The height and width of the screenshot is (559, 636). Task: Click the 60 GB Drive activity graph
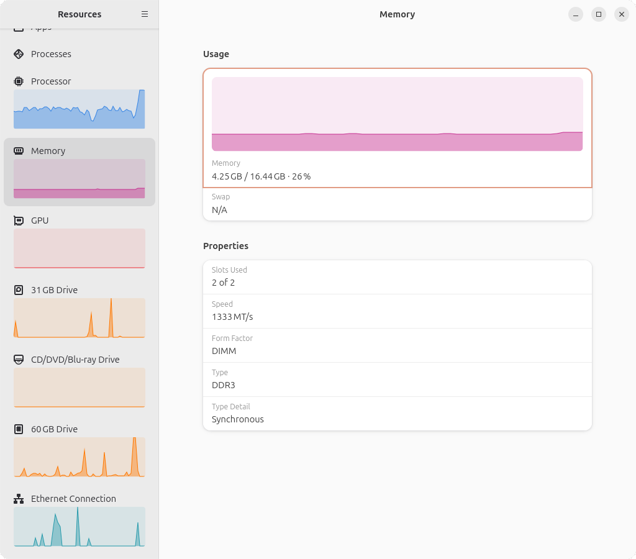click(79, 457)
